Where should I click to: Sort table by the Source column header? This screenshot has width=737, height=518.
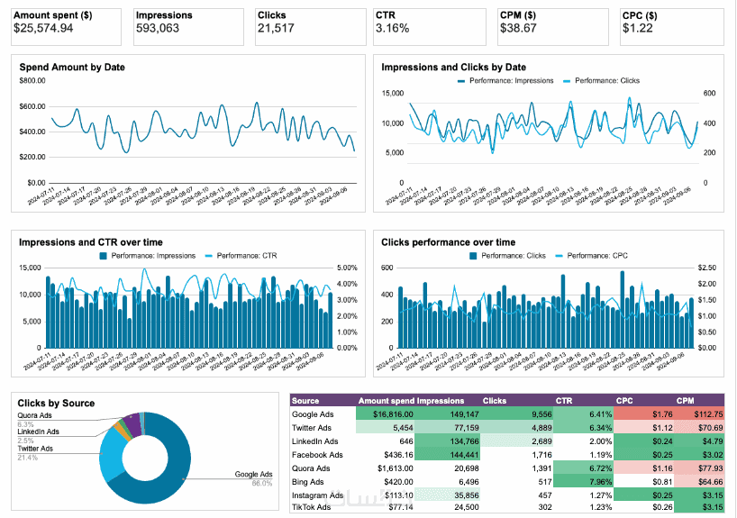click(x=306, y=400)
